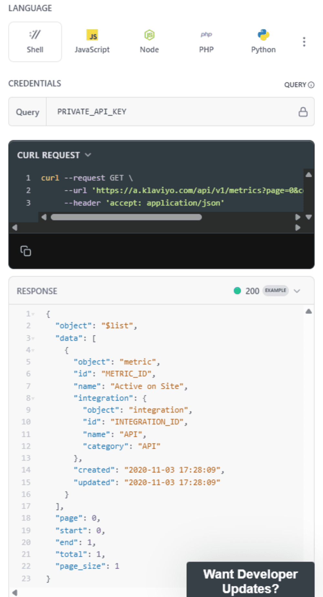Click the code horizontal scrollbar thumb

click(x=126, y=217)
